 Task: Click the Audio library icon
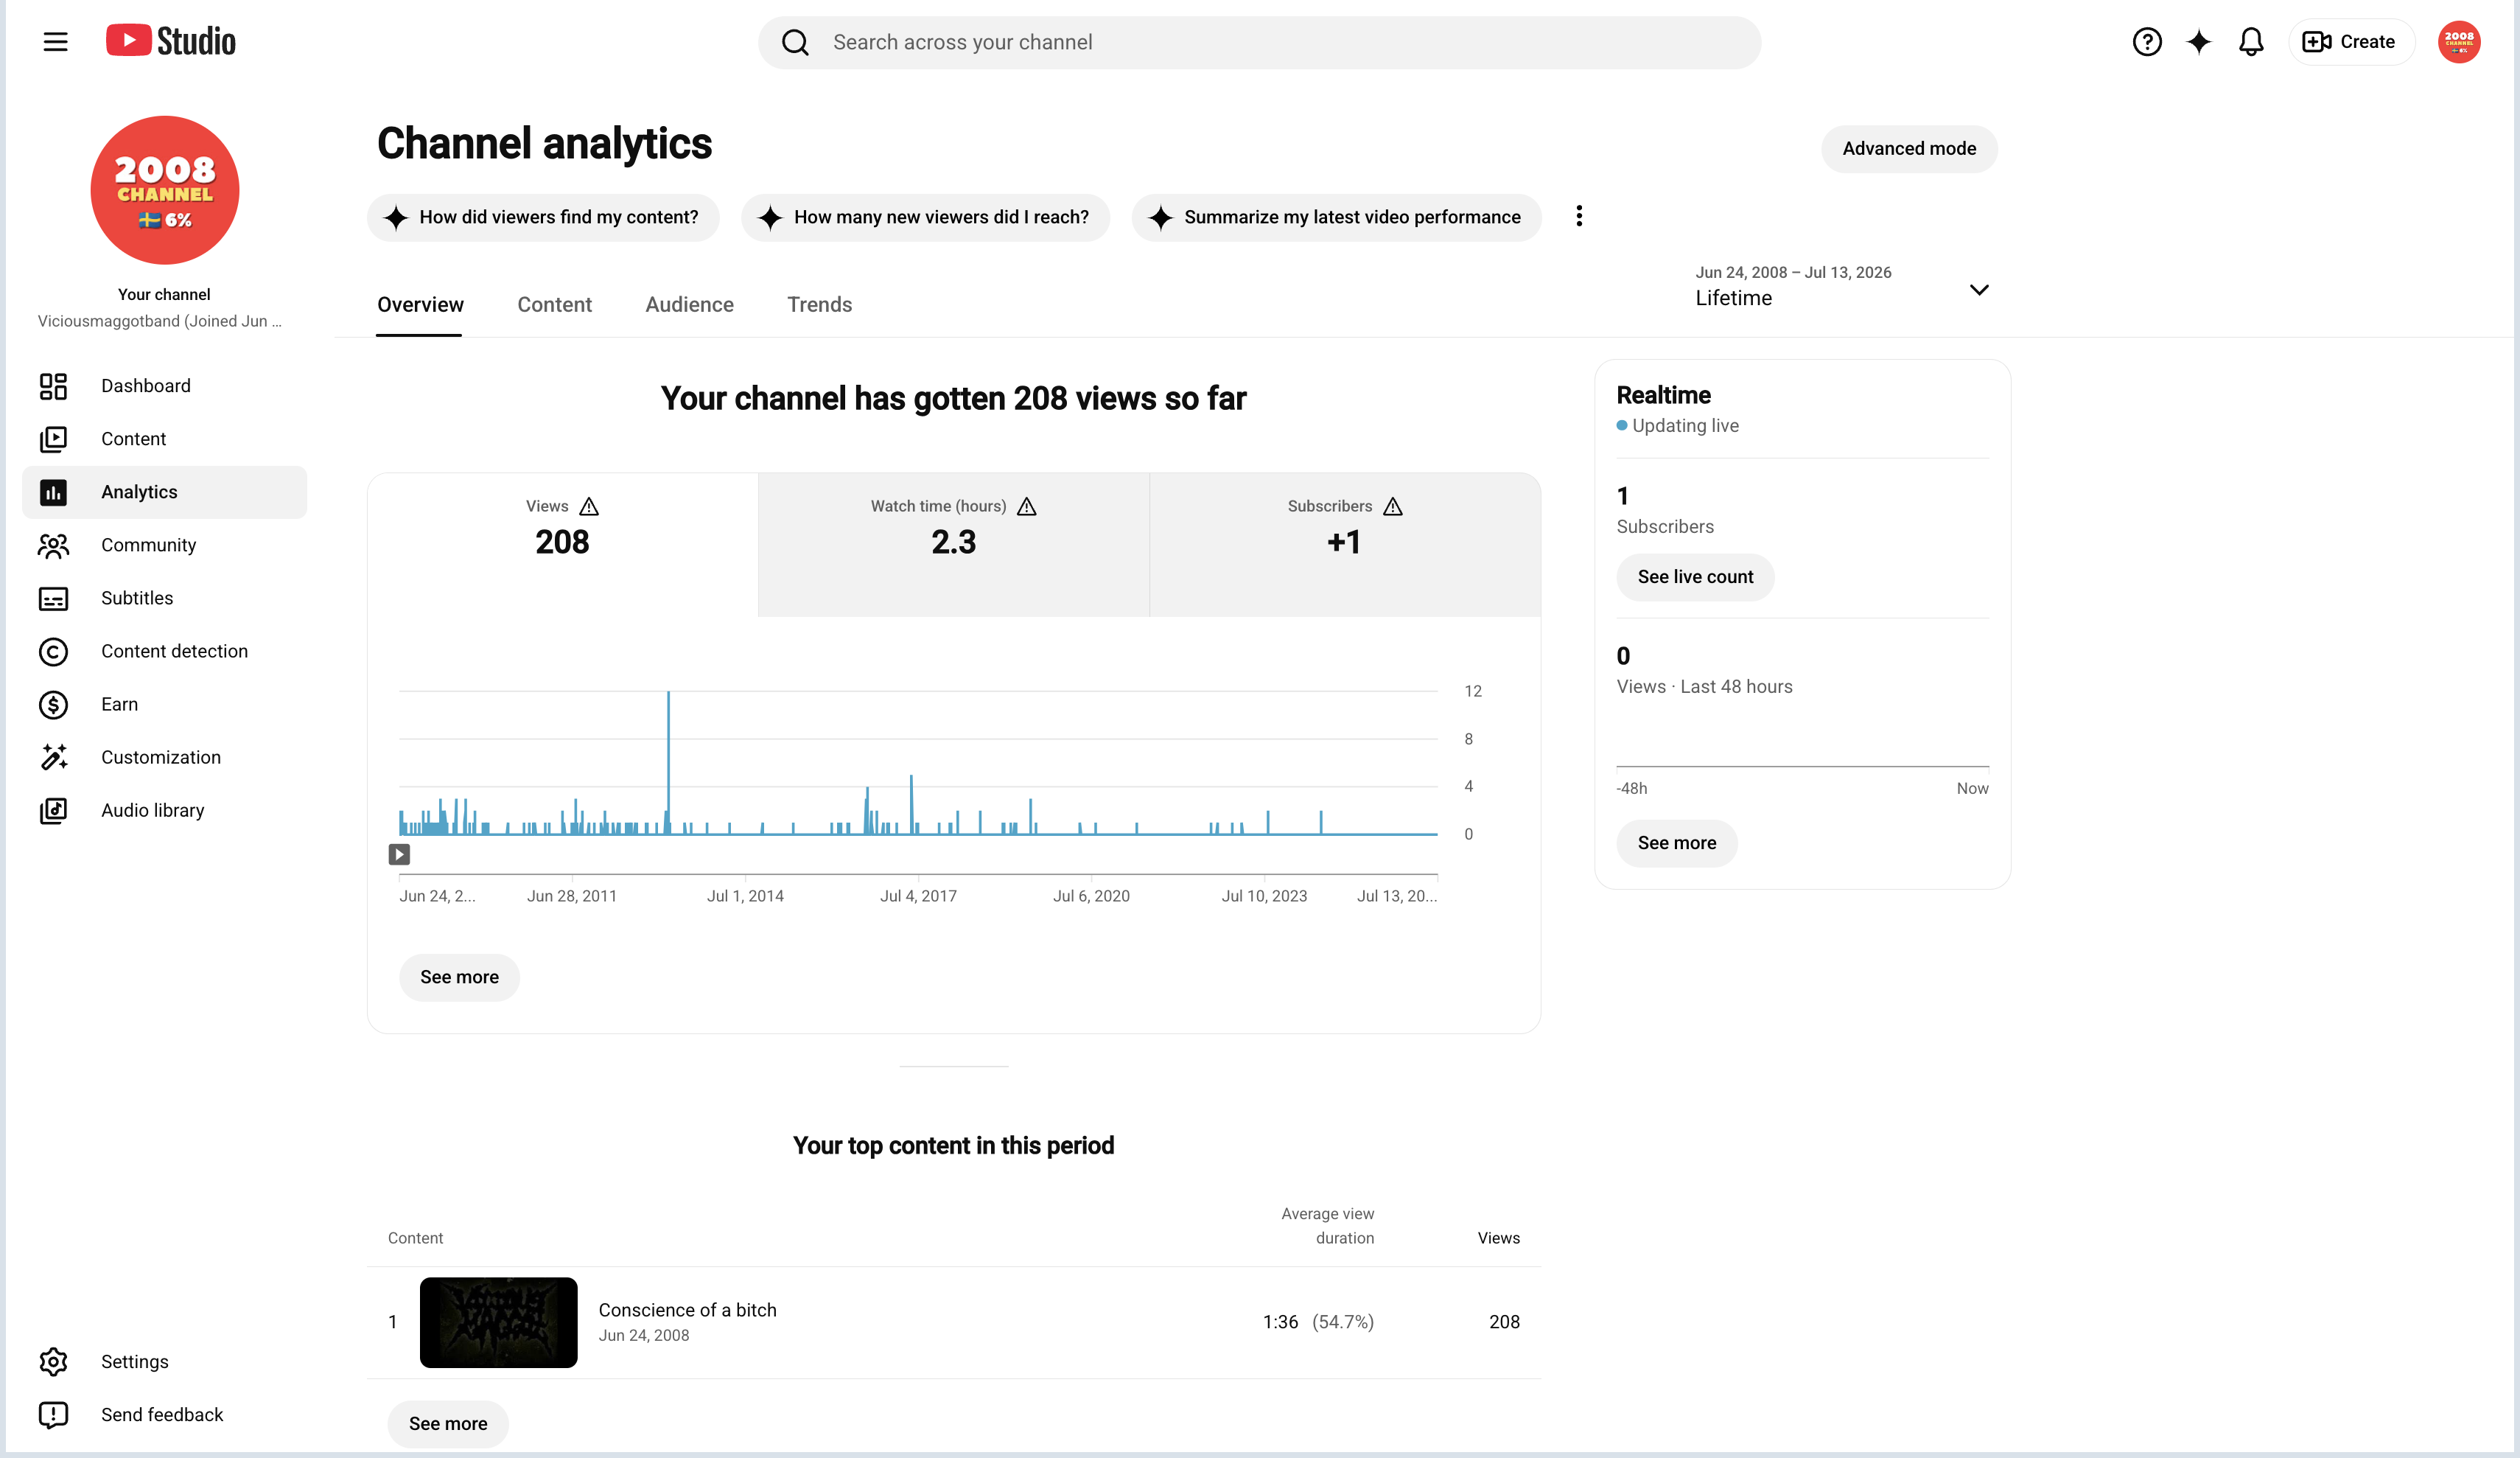[x=53, y=811]
